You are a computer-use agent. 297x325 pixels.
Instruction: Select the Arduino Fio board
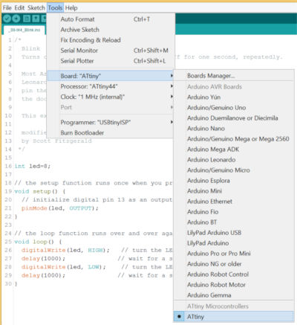click(x=234, y=212)
